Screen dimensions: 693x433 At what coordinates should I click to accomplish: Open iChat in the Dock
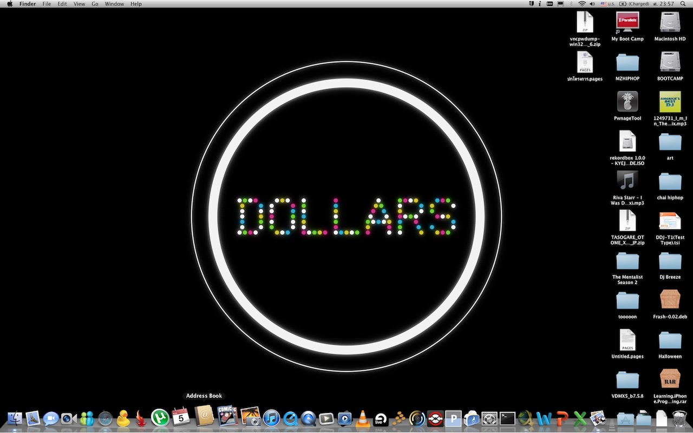51,418
